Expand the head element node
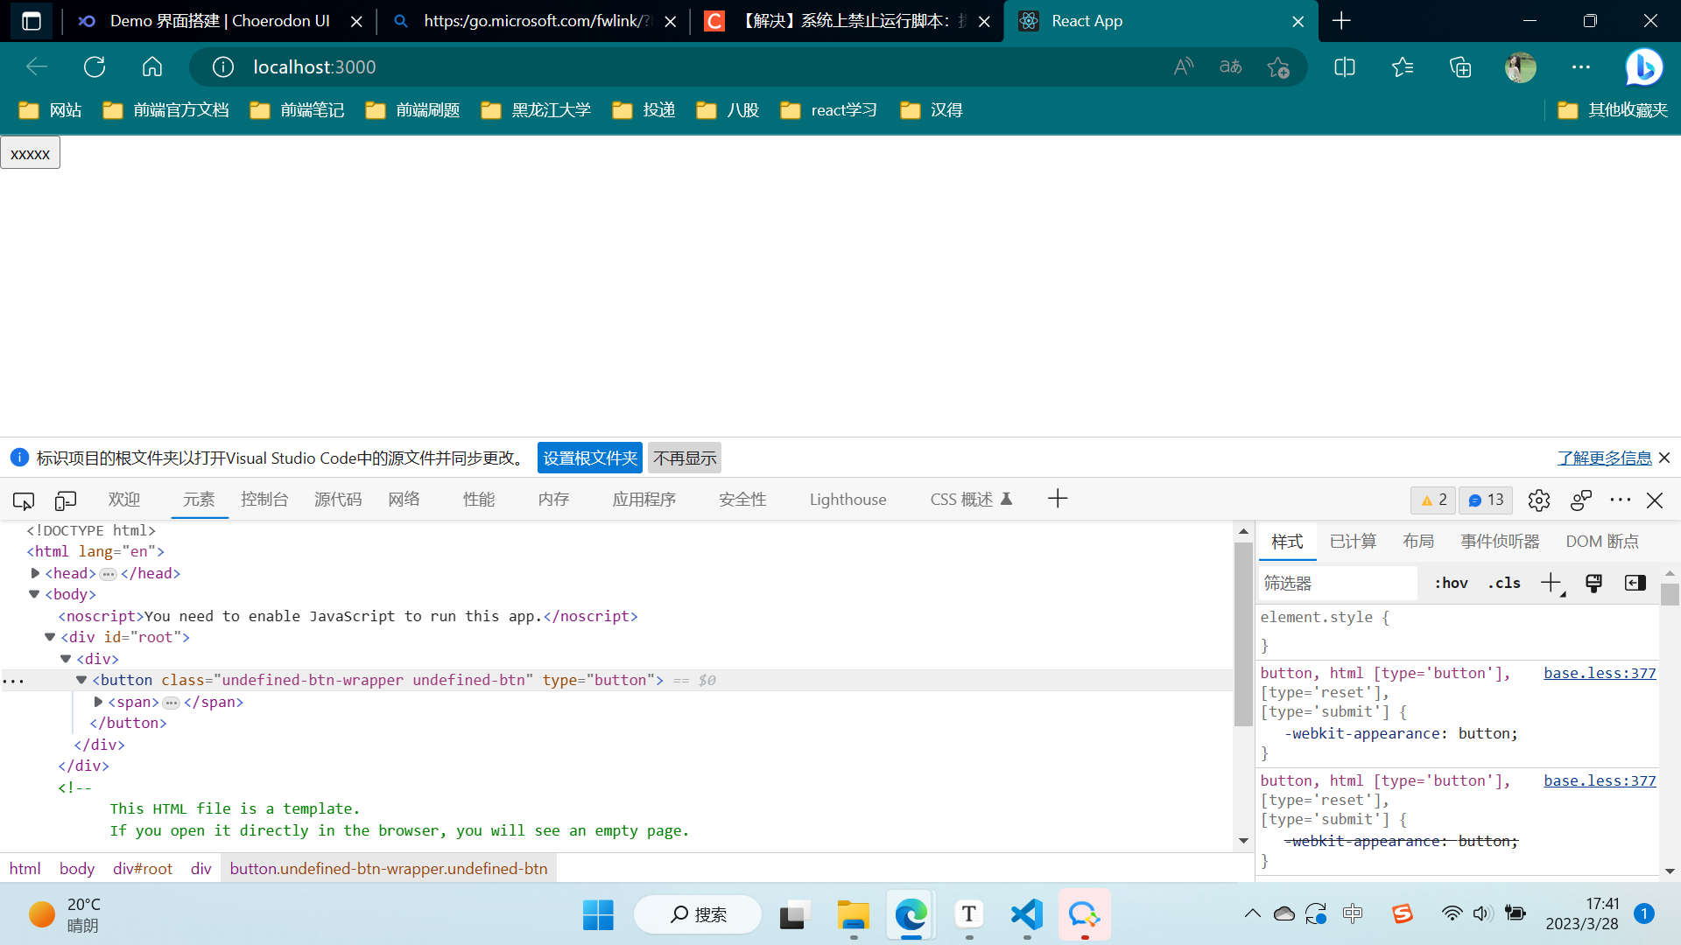 coord(35,573)
